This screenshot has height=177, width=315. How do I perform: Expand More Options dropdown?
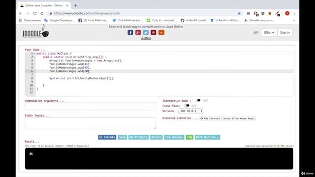point(207,137)
